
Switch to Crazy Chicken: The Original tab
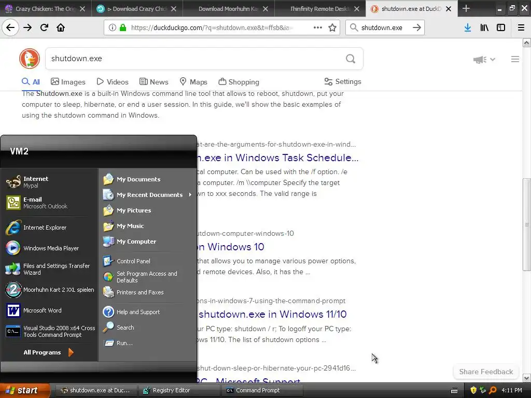pos(46,8)
